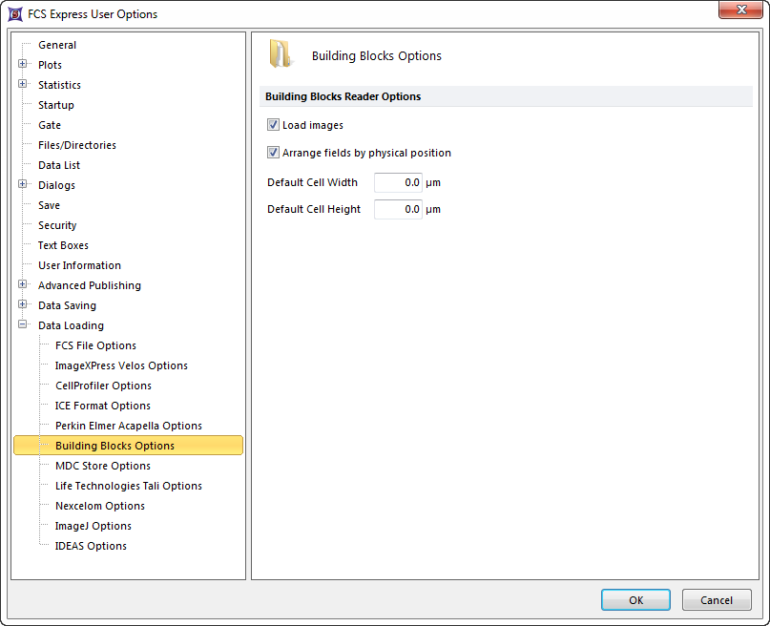Select CellProfiler Options in tree

click(103, 386)
